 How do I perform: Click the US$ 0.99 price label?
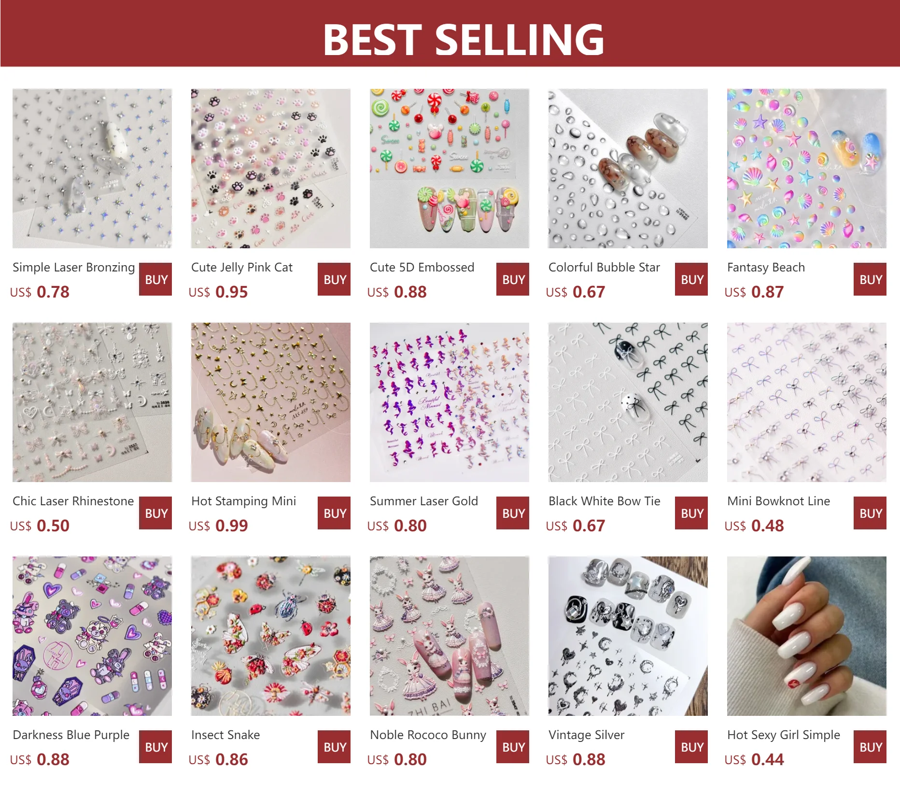218,526
